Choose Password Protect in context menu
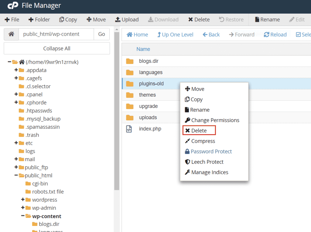Viewport: 311px width, 232px height. click(x=208, y=151)
